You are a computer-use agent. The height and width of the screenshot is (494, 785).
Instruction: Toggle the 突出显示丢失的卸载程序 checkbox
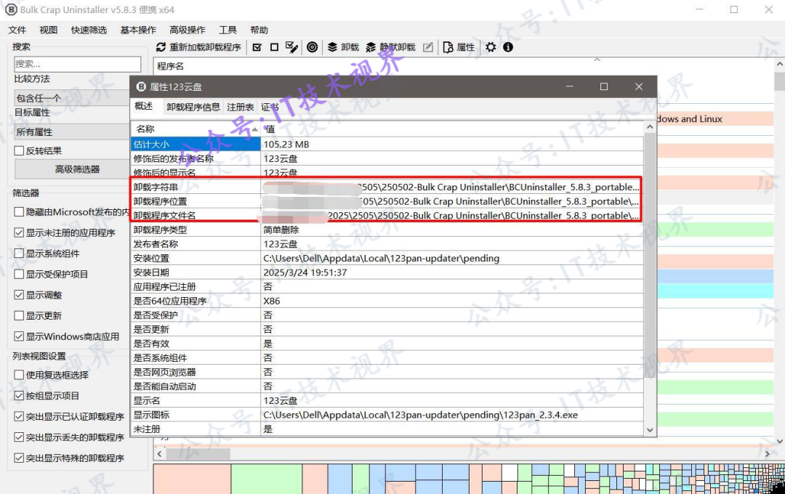tap(19, 437)
